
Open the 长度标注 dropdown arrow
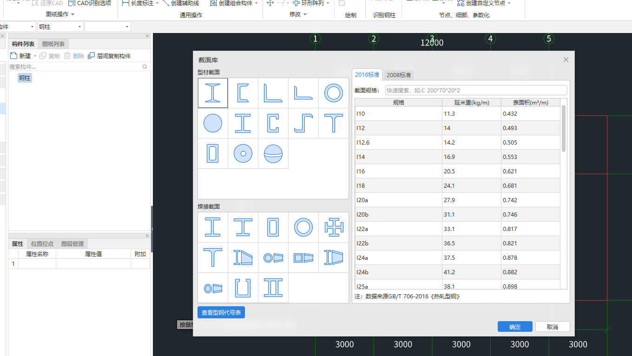(157, 3)
